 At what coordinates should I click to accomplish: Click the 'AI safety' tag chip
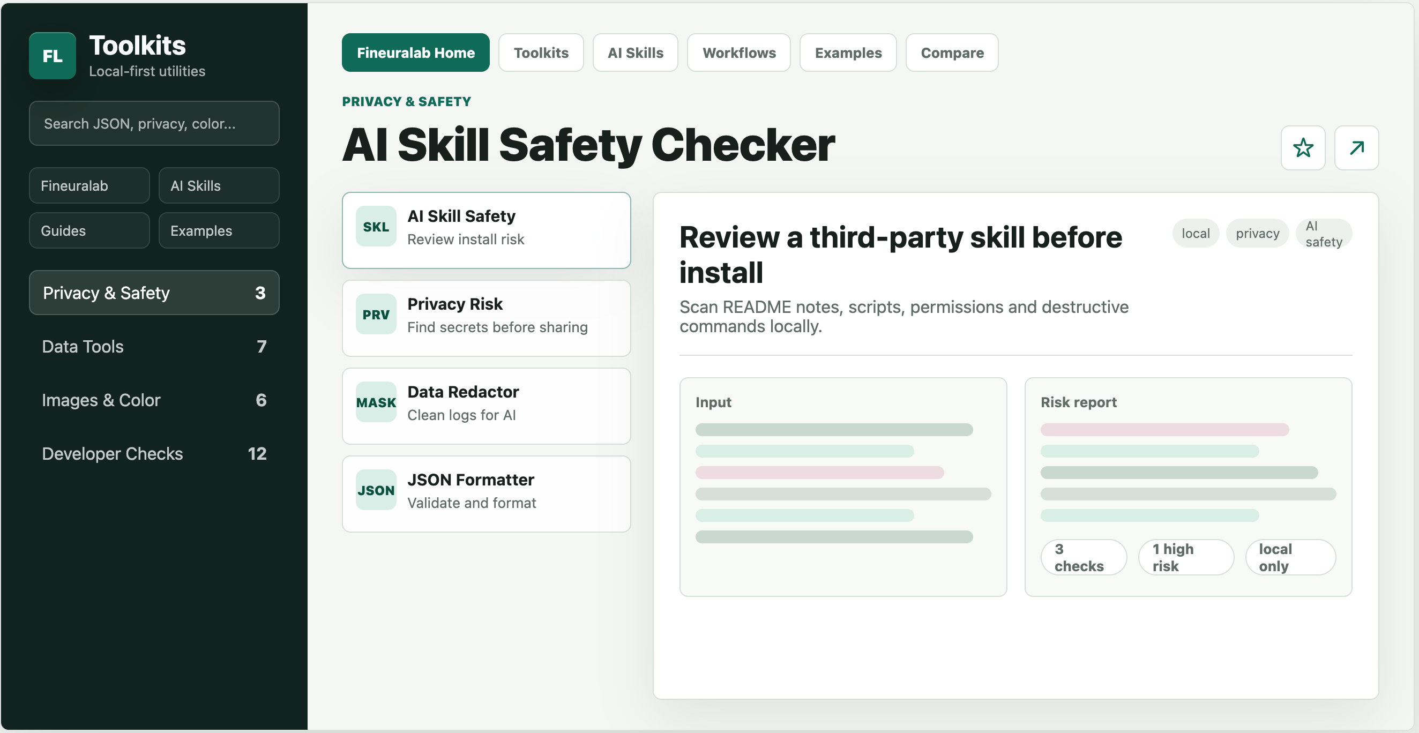point(1324,234)
